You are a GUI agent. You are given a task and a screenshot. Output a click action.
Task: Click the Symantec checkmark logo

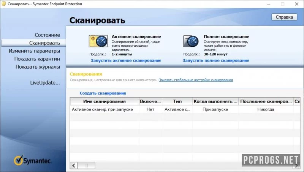[x=32, y=160]
